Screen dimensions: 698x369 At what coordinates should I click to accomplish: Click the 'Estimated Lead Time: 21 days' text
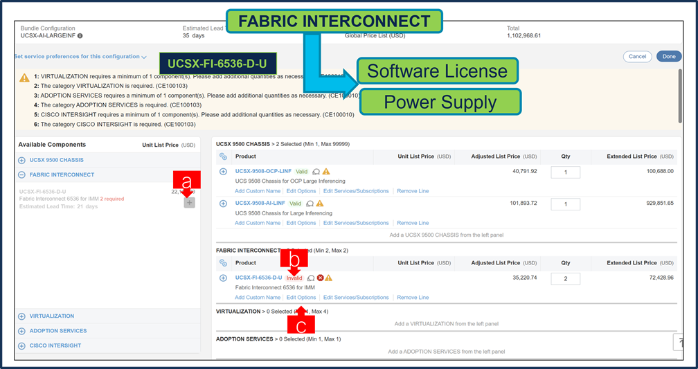[58, 206]
